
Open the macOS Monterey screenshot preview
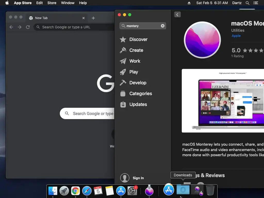[223, 101]
